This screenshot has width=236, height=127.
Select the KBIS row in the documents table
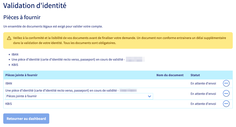(9, 104)
